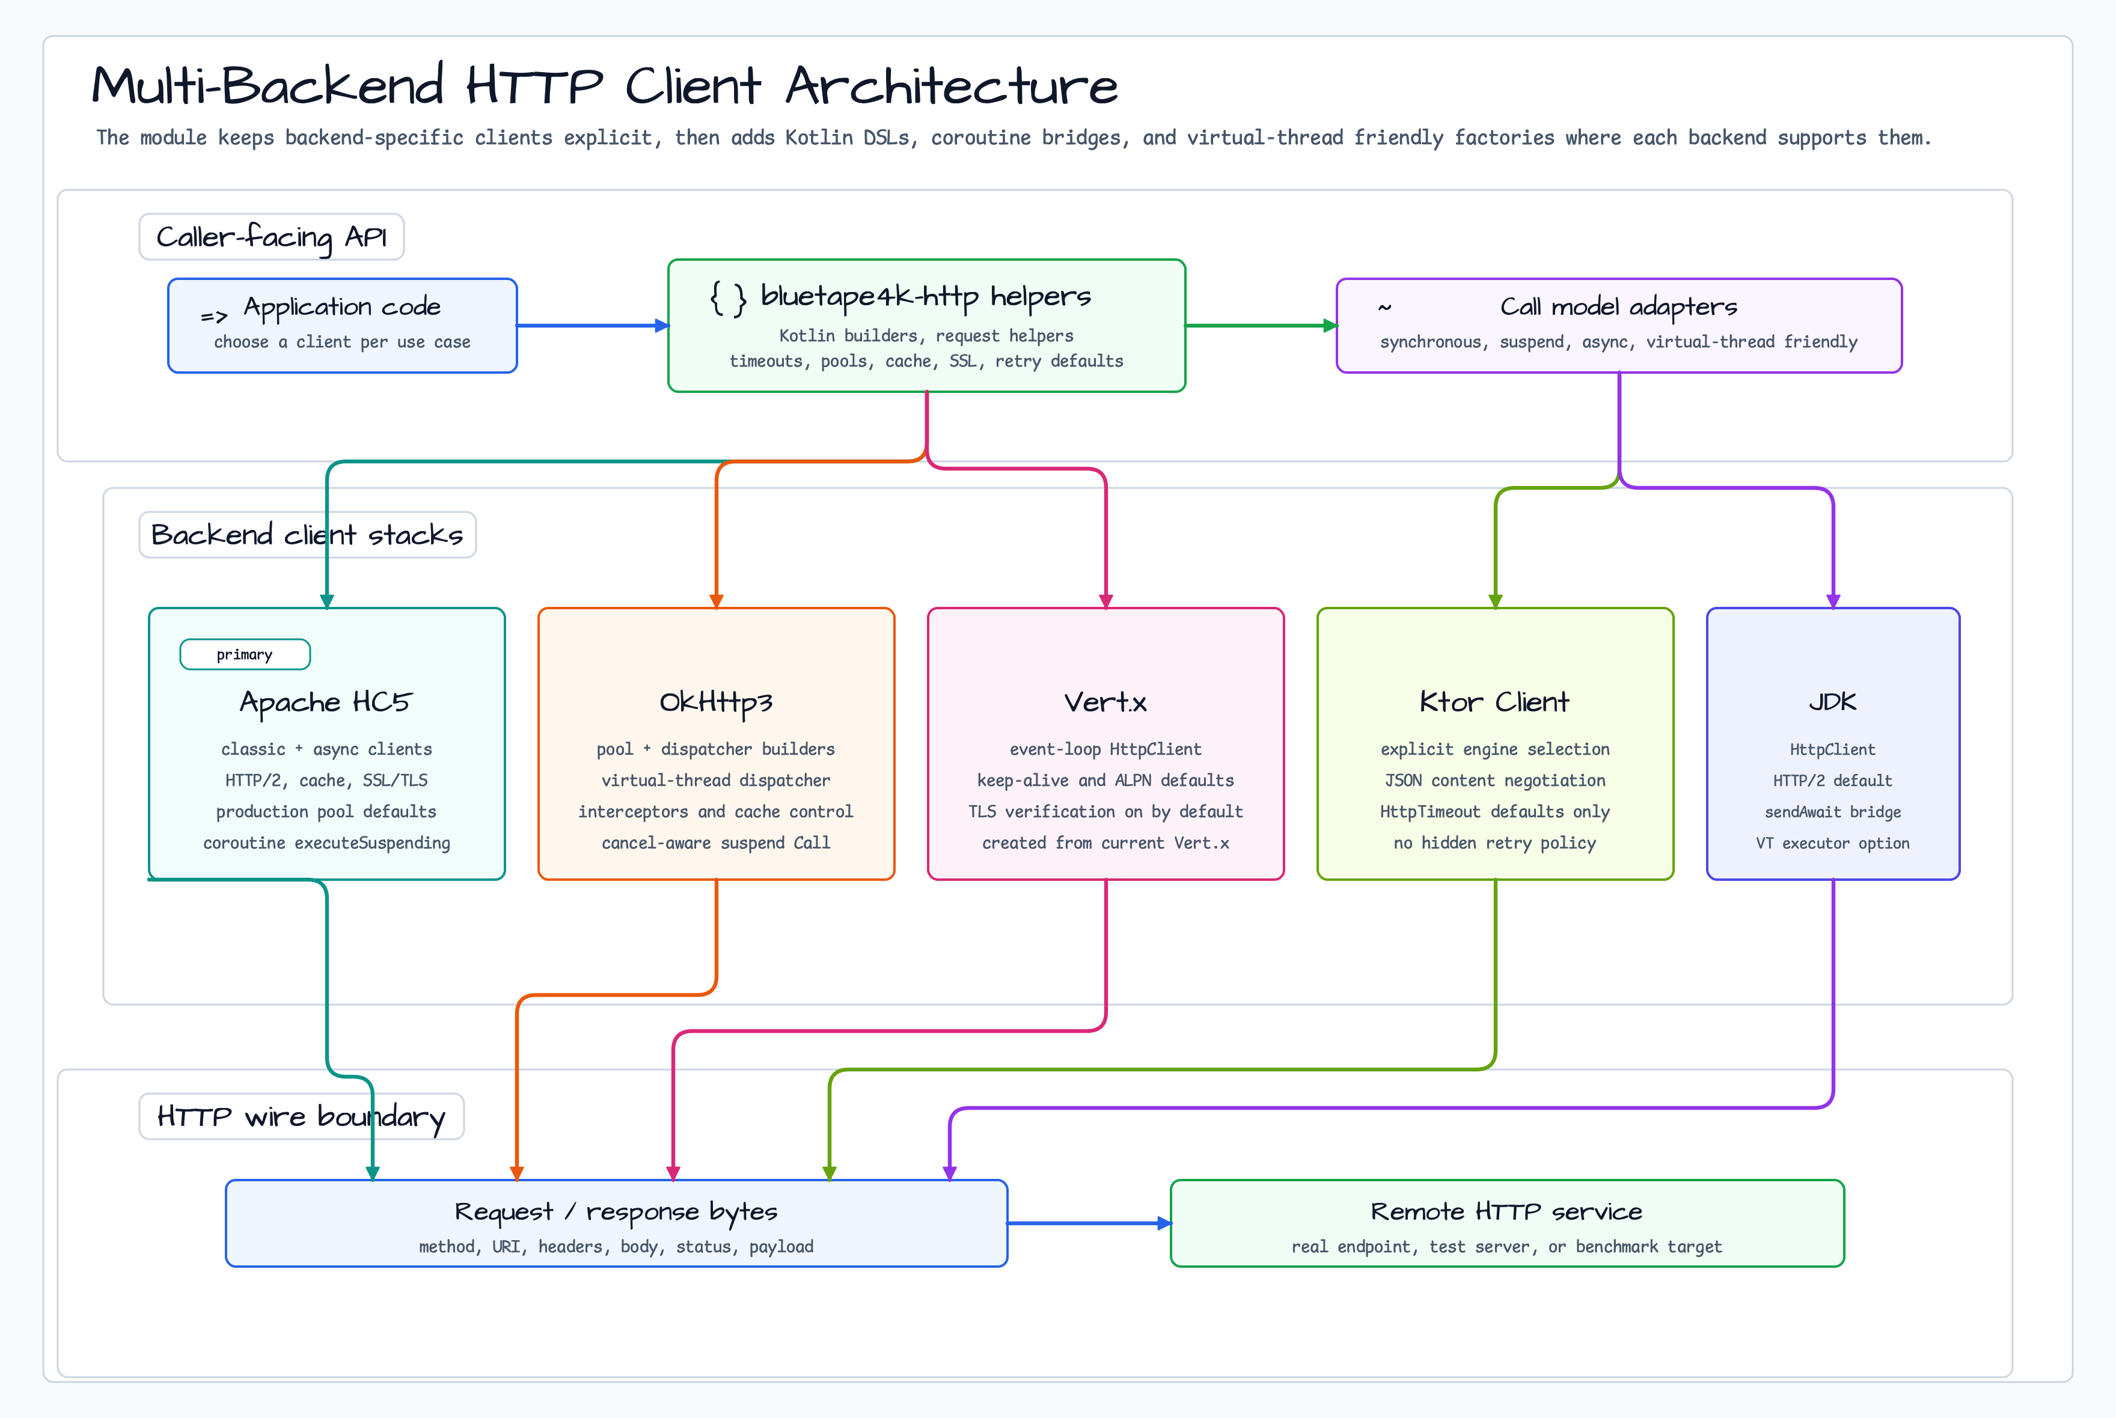Click 'real endpoint, test server, or benchmark target' text
Viewport: 2116px width, 1418px height.
pyautogui.click(x=1506, y=1247)
